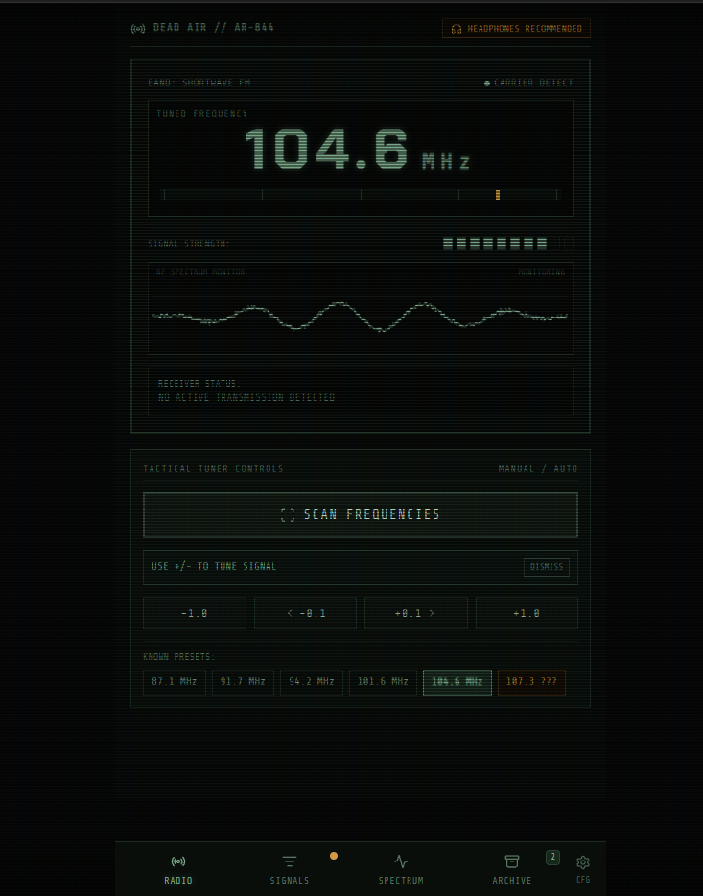Click the orange marker on the frequency dial
Image resolution: width=703 pixels, height=896 pixels.
(498, 195)
